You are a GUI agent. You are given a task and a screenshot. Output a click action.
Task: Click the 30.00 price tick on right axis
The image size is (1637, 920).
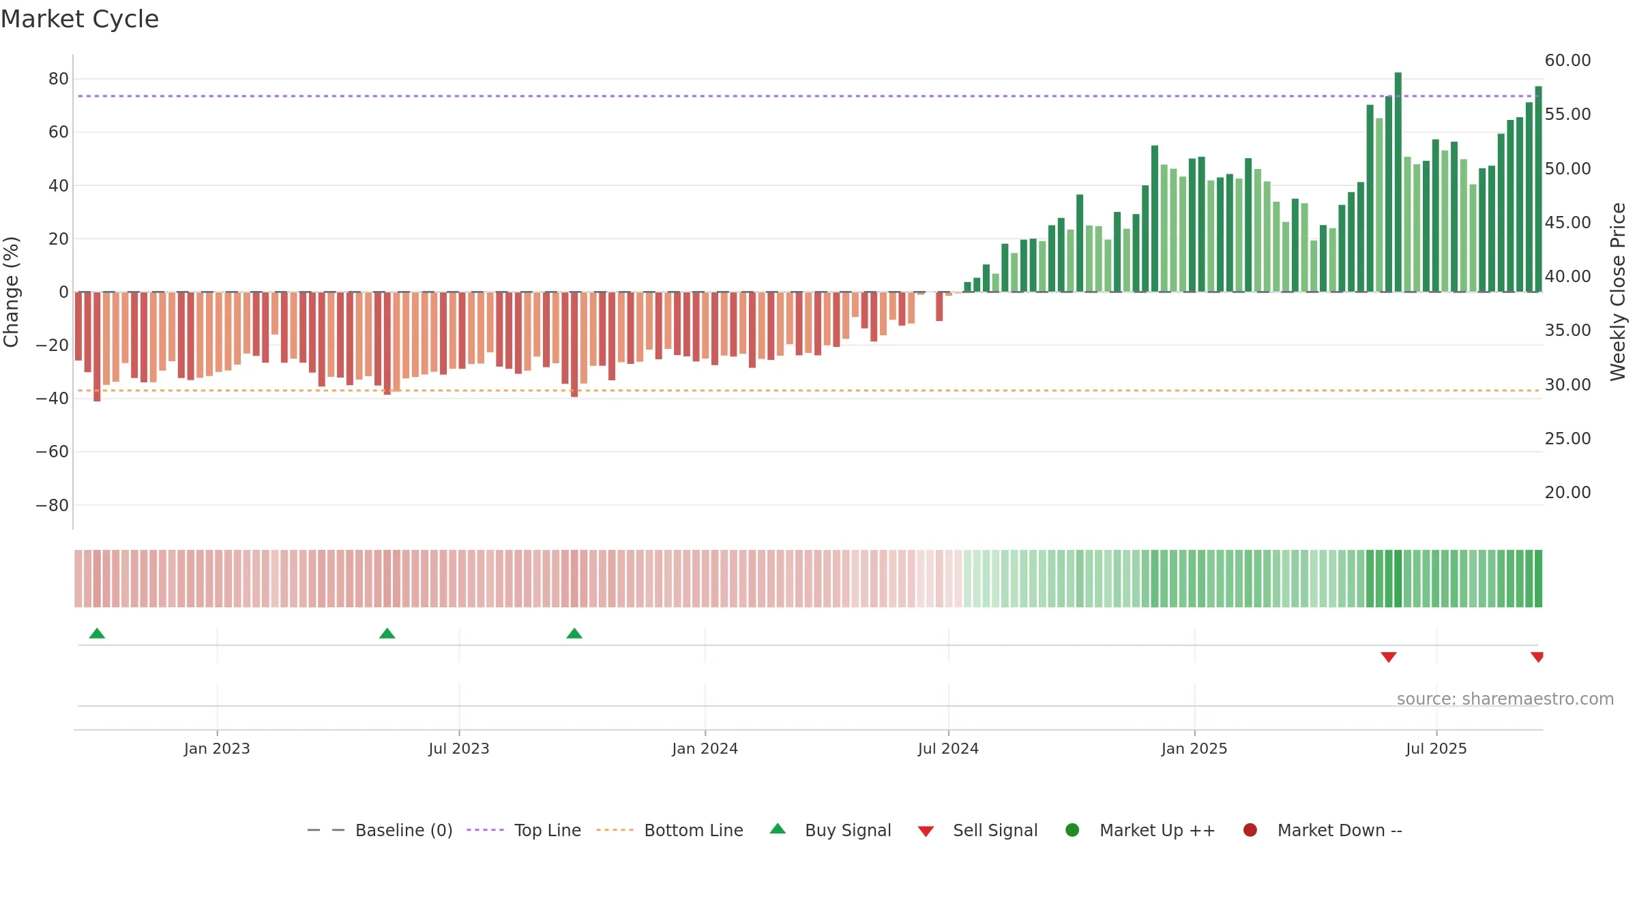tap(1567, 385)
